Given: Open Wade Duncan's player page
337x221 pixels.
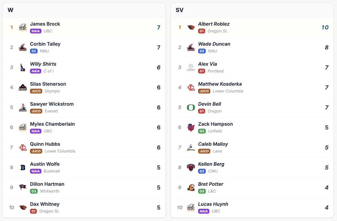Looking at the screenshot, I should pos(214,44).
